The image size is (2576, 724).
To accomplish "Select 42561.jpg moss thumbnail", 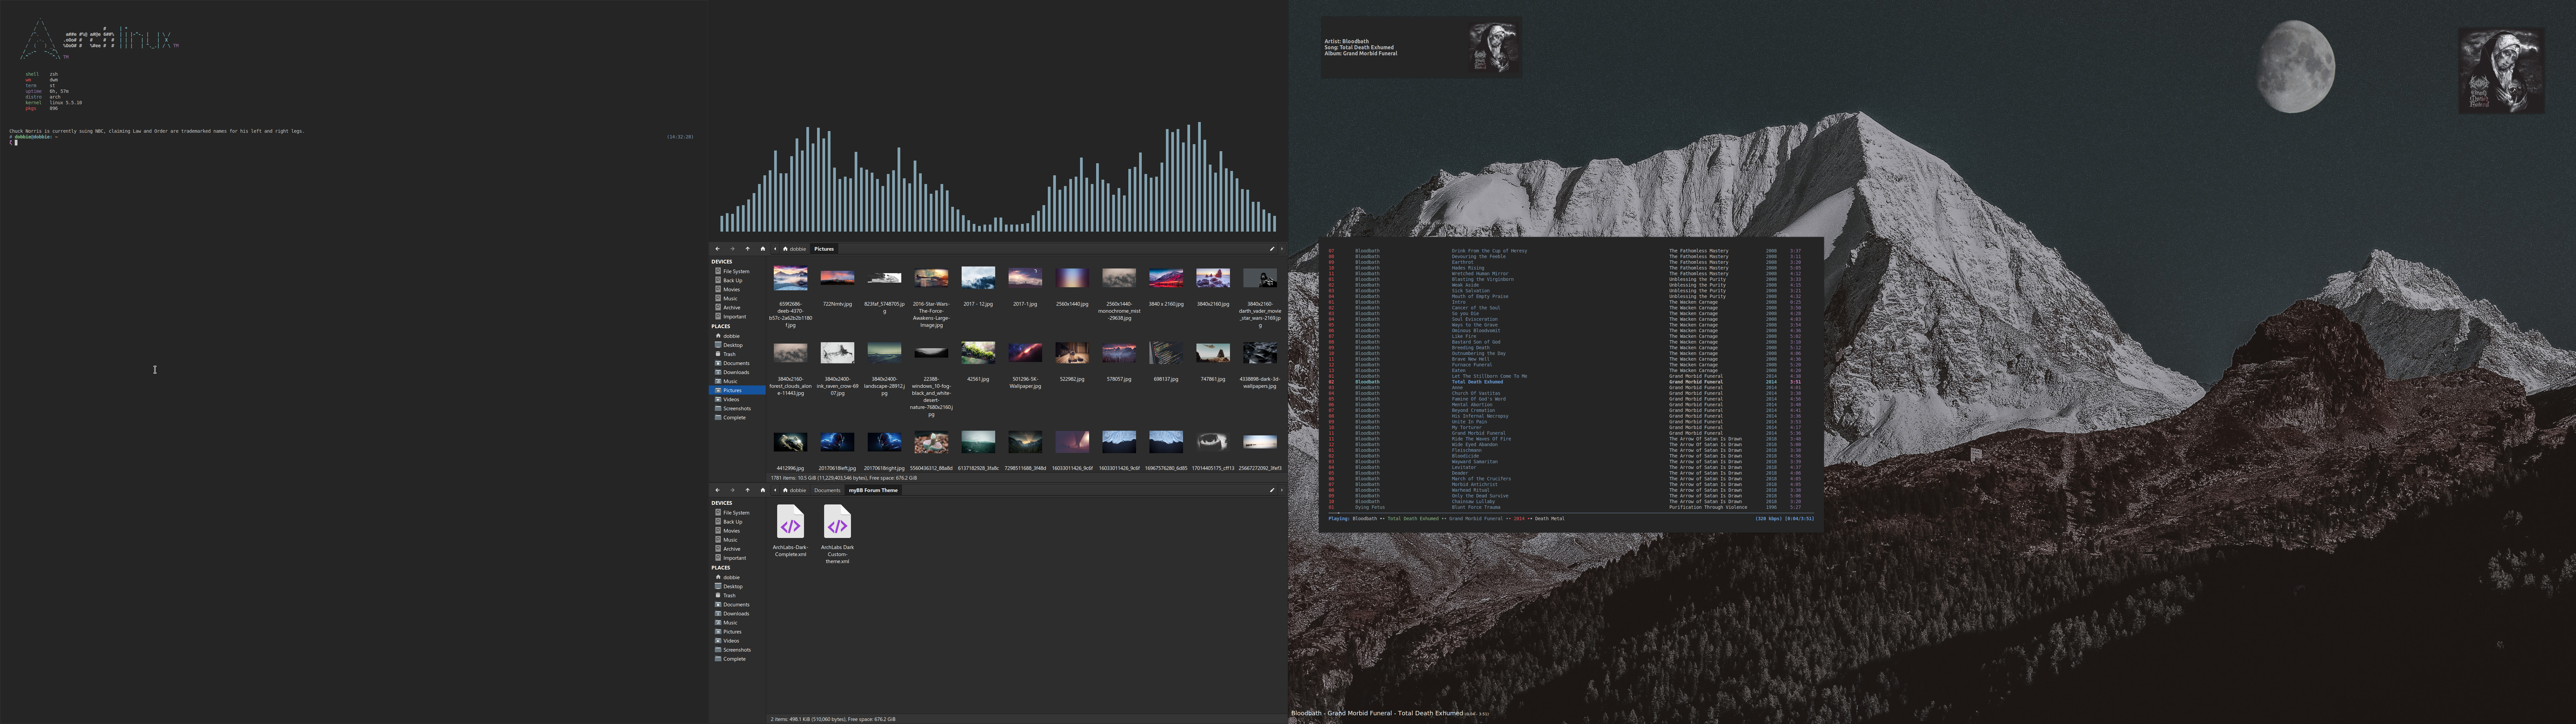I will point(978,353).
